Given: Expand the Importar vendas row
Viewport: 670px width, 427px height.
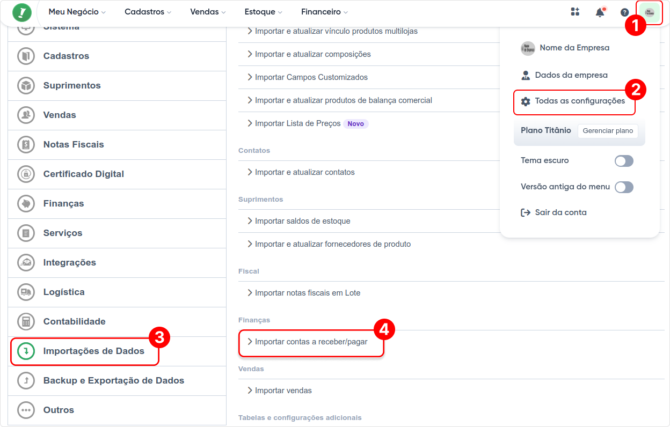Looking at the screenshot, I should pos(279,391).
